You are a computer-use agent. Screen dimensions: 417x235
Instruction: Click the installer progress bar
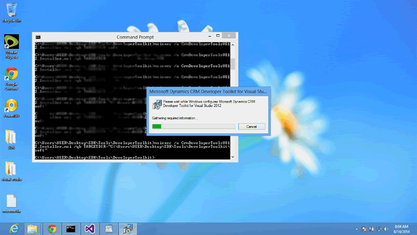point(194,126)
